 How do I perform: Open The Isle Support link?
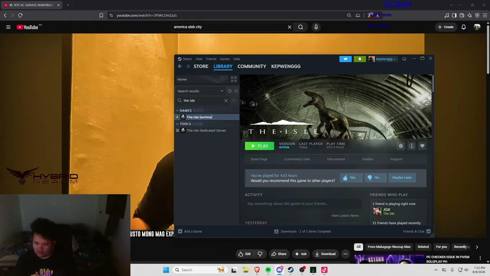(x=396, y=159)
